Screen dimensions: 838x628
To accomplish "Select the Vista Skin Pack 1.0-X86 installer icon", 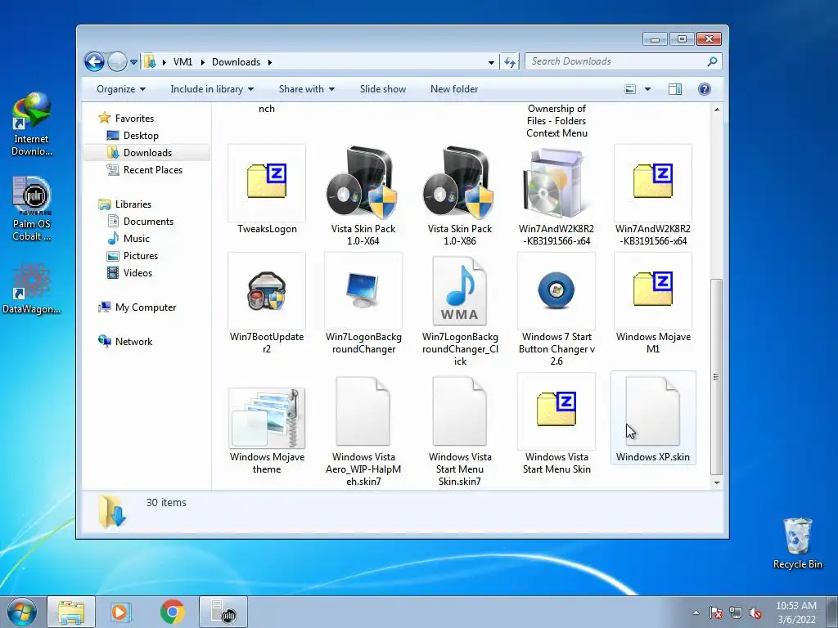I will pos(460,182).
